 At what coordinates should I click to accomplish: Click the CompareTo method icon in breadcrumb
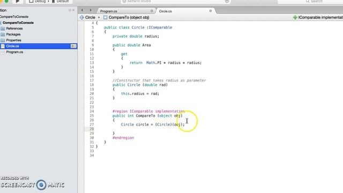pyautogui.click(x=105, y=17)
